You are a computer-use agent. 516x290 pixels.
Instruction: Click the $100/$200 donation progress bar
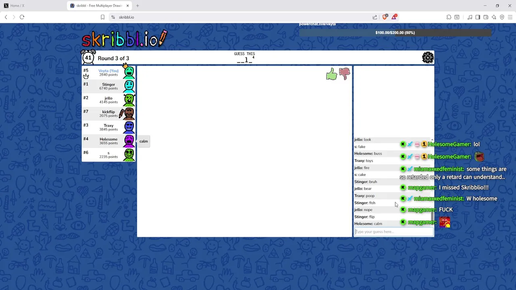(x=395, y=33)
